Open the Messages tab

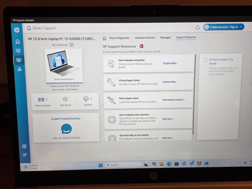point(165,38)
